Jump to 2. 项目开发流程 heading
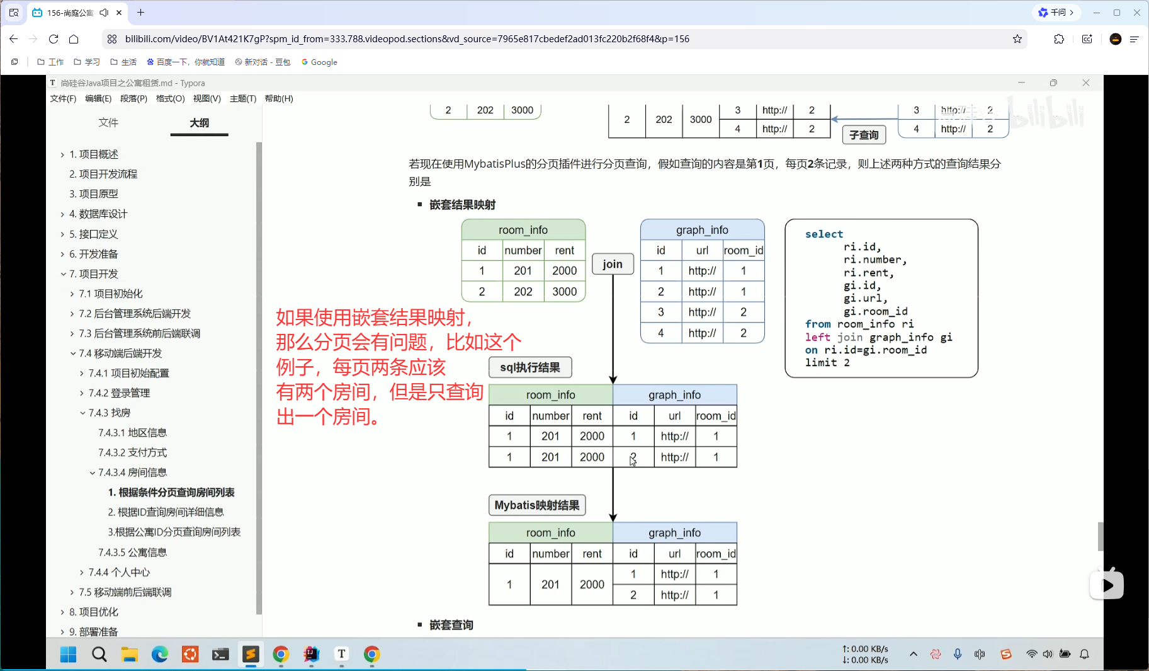Image resolution: width=1149 pixels, height=671 pixels. click(x=103, y=174)
